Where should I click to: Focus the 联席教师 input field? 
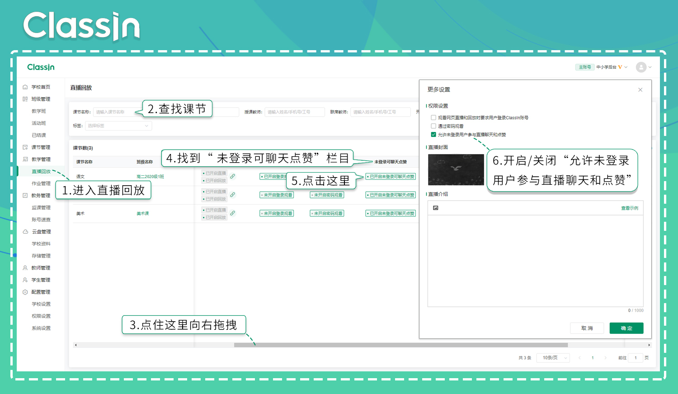381,112
